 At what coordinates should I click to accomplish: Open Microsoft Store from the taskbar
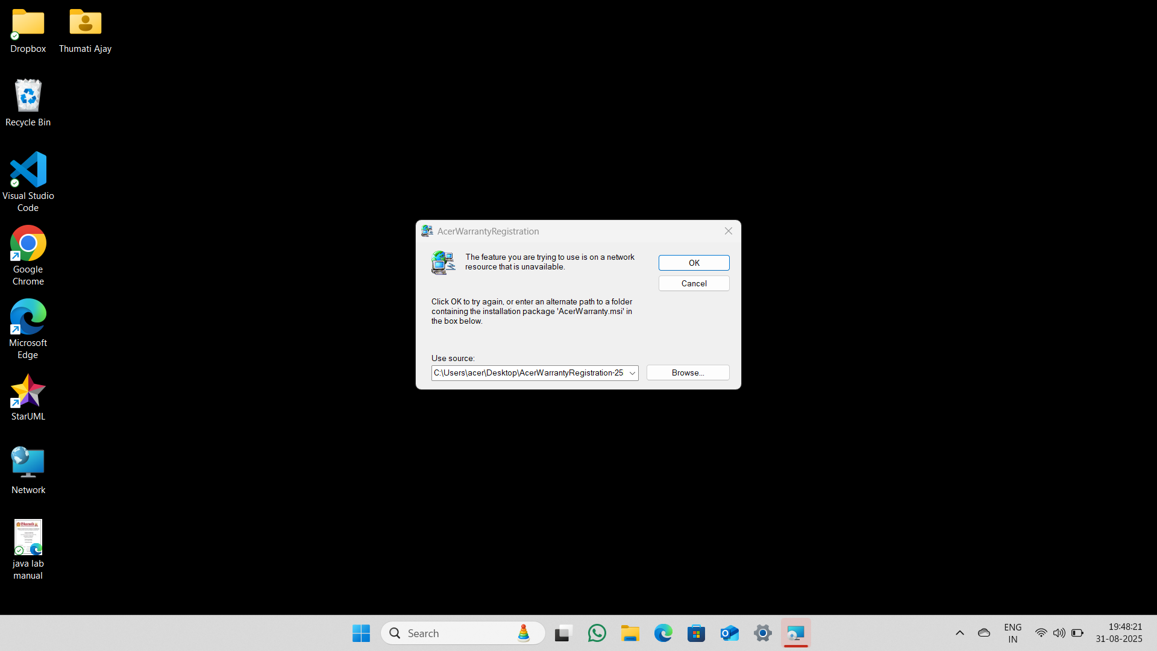tap(697, 633)
